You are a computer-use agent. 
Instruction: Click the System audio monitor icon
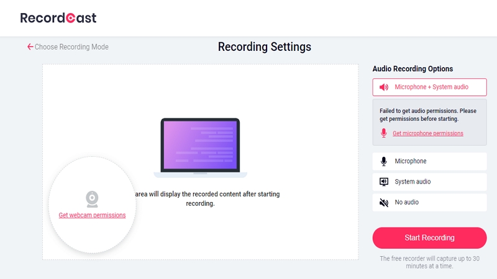click(x=384, y=182)
